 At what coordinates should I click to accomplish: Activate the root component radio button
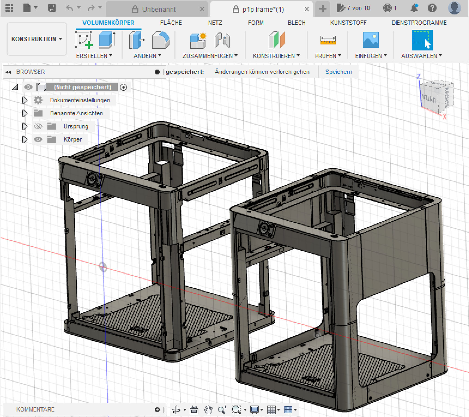pos(123,87)
